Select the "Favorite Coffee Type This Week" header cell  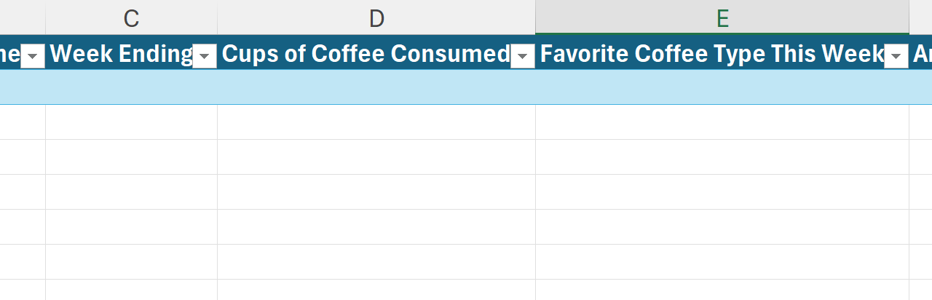pos(711,54)
